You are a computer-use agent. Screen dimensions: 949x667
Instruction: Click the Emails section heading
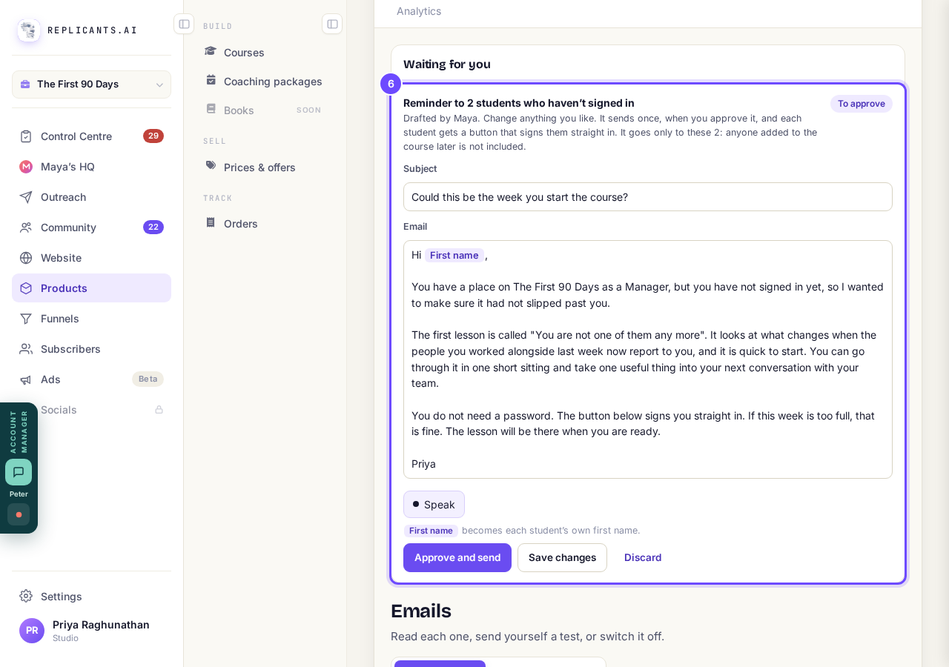coord(421,611)
